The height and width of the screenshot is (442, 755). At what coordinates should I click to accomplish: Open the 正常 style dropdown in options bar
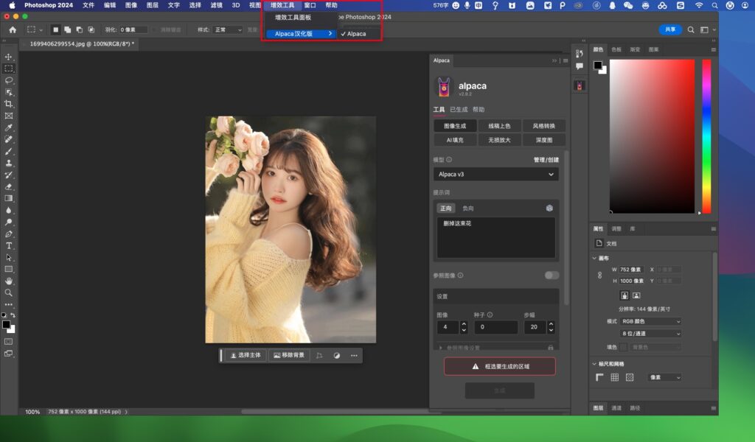click(229, 29)
